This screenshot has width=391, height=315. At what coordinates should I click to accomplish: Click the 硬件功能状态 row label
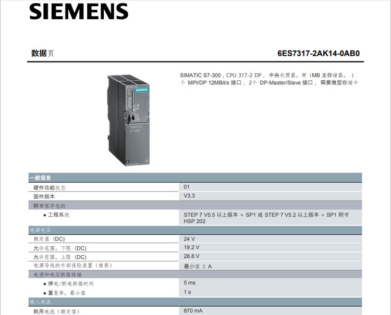pos(50,188)
